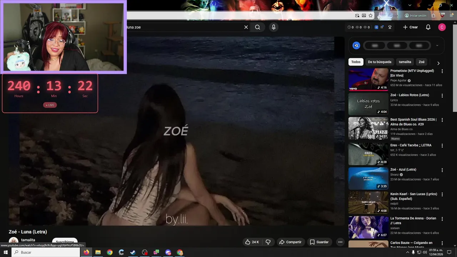Screen dimensions: 457x257
Task: Click the red extension badge showing 109
Action: [442, 15]
